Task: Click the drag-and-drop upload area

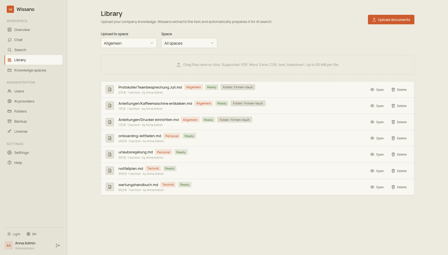Action: (x=257, y=65)
